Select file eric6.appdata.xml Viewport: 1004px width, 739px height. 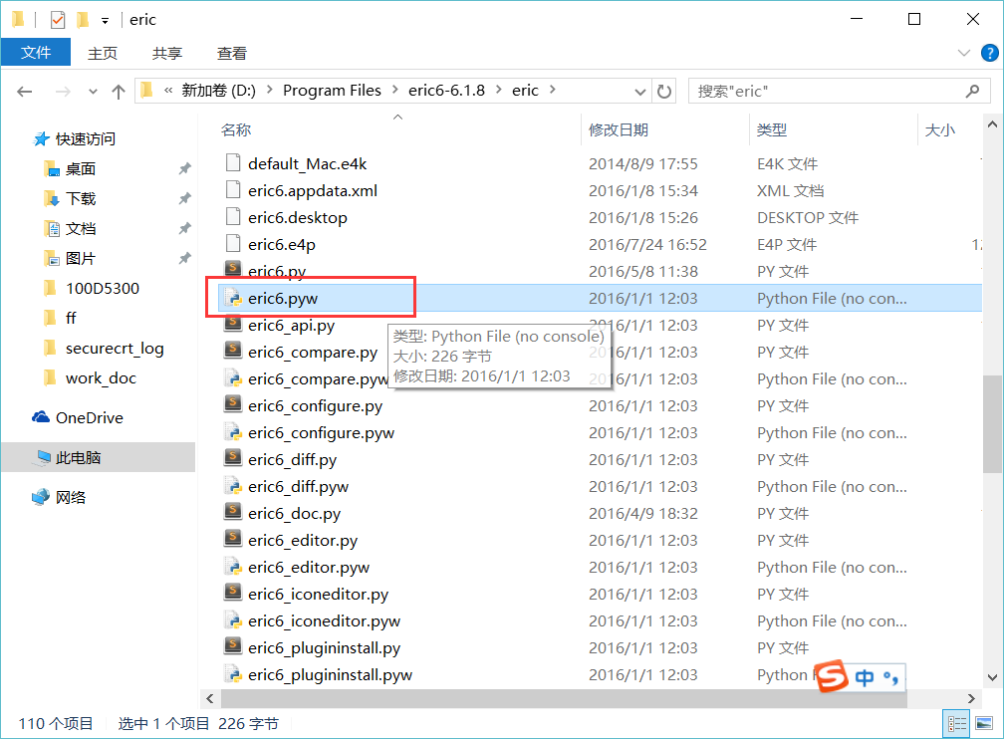(x=313, y=191)
